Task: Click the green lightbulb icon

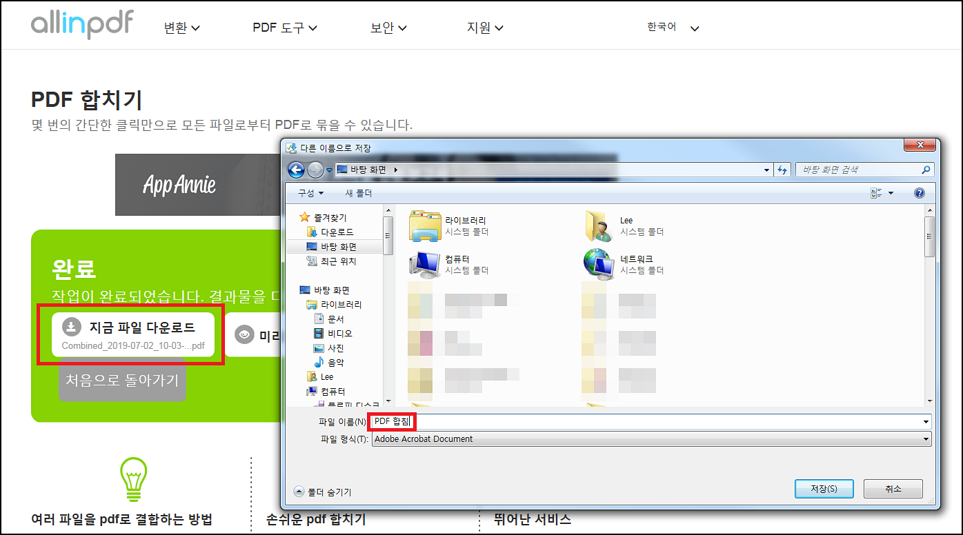Action: point(134,480)
